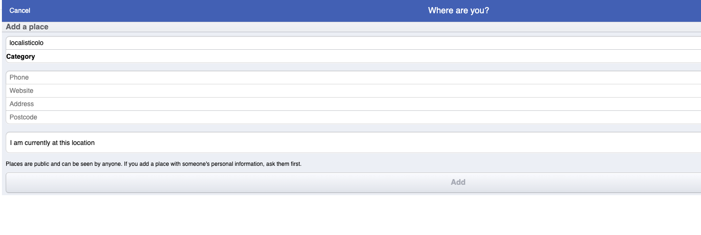The height and width of the screenshot is (235, 701).
Task: Click the bold Category label
Action: [20, 56]
